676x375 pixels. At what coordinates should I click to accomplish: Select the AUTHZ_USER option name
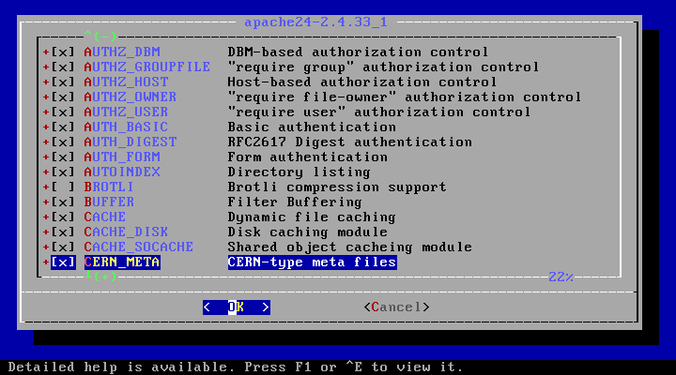point(127,112)
